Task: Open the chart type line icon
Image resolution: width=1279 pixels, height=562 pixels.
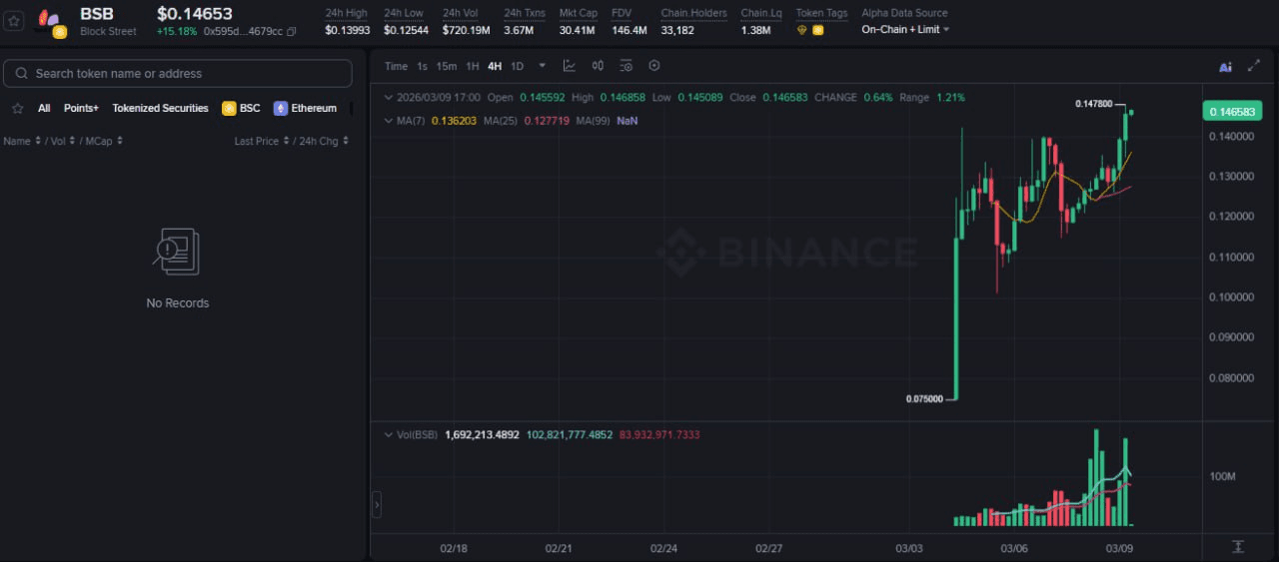Action: (x=570, y=66)
